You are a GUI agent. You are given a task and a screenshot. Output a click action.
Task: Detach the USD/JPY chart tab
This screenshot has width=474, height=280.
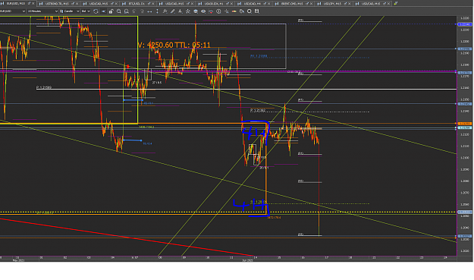pyautogui.click(x=346, y=3)
